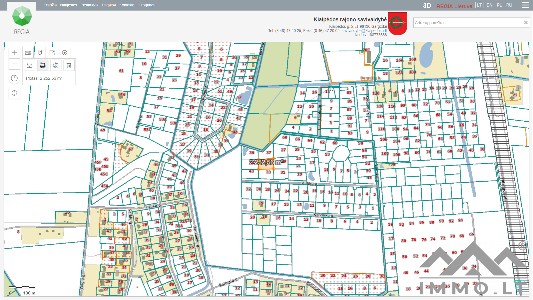Click the Klaipėdos rajono savivaldybė heading
533x300 pixels.
[x=350, y=19]
